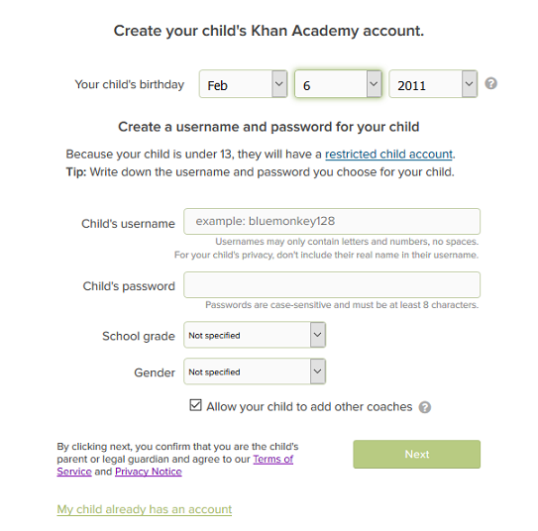Click the 'Gender' label text
Image resolution: width=538 pixels, height=531 pixels.
click(155, 372)
